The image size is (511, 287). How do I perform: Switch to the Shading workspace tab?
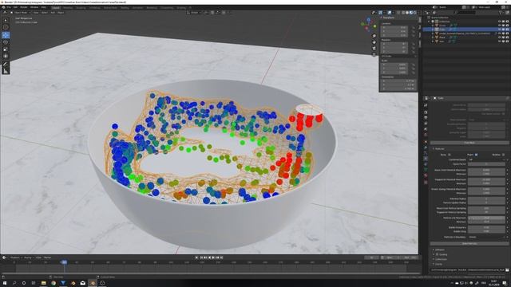tap(125, 7)
